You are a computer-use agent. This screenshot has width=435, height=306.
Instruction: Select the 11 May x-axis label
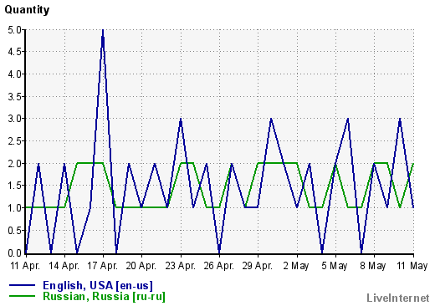pos(412,266)
